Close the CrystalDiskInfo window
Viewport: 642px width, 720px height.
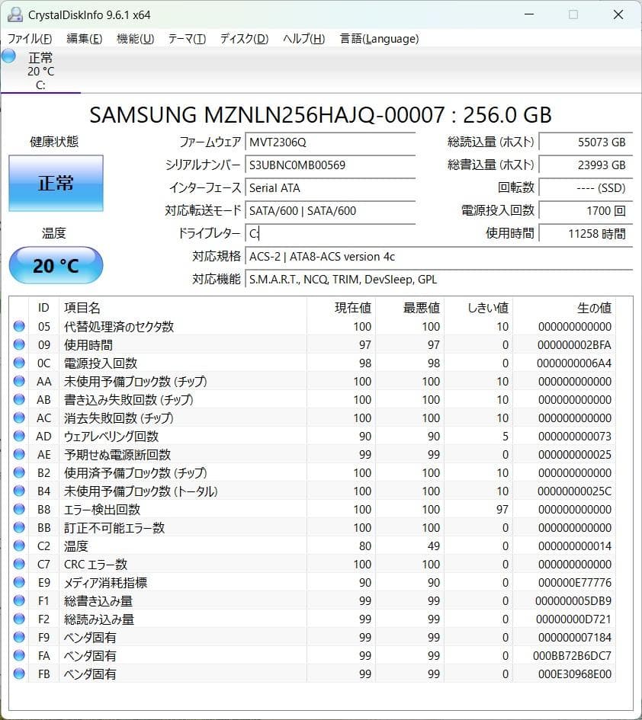618,14
